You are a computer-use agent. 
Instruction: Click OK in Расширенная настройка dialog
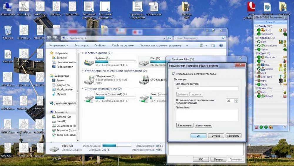(x=198, y=136)
